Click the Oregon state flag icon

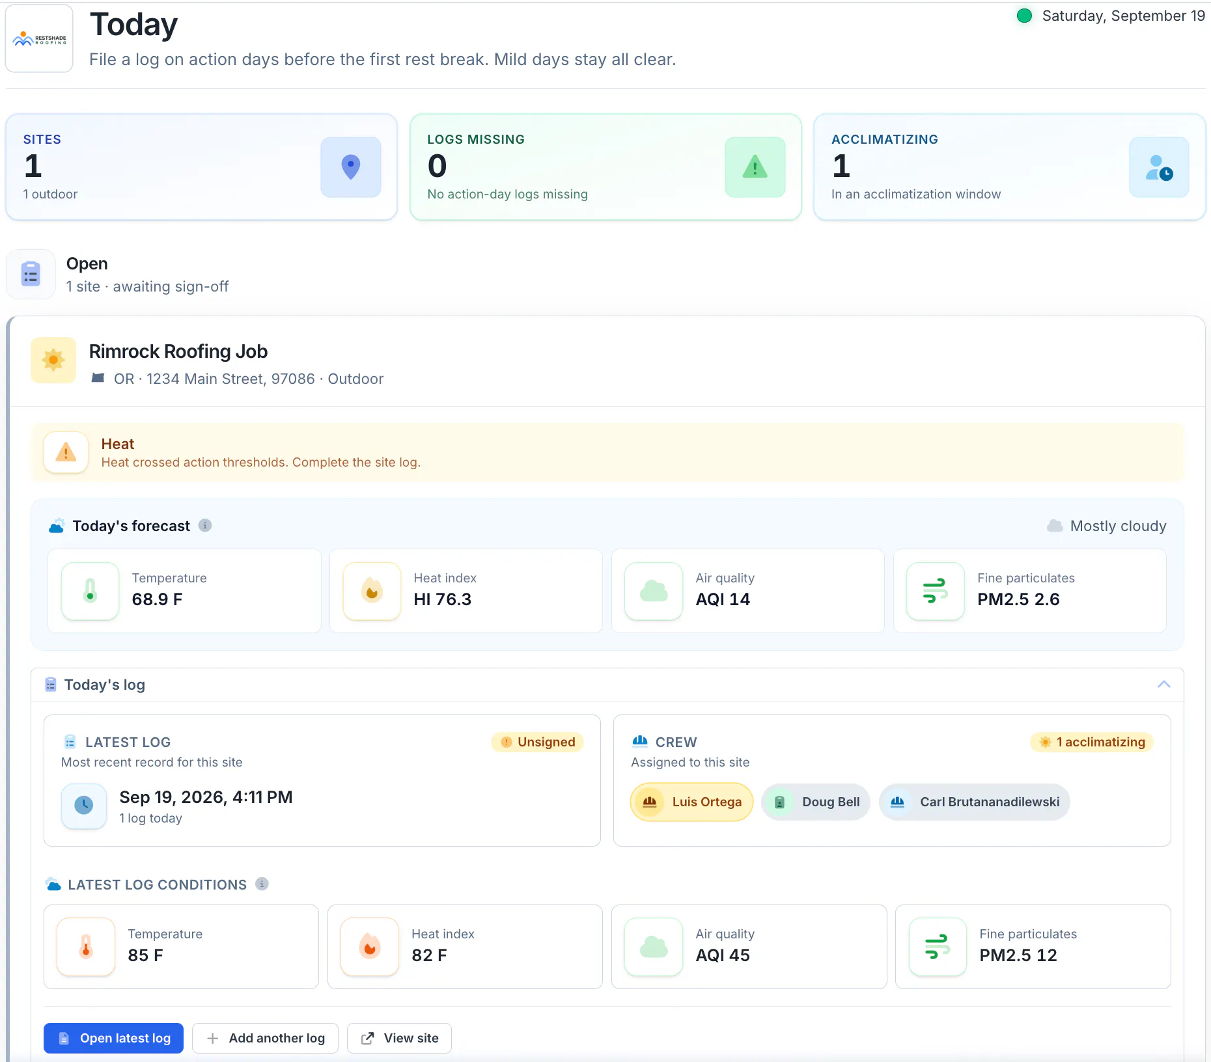coord(98,378)
